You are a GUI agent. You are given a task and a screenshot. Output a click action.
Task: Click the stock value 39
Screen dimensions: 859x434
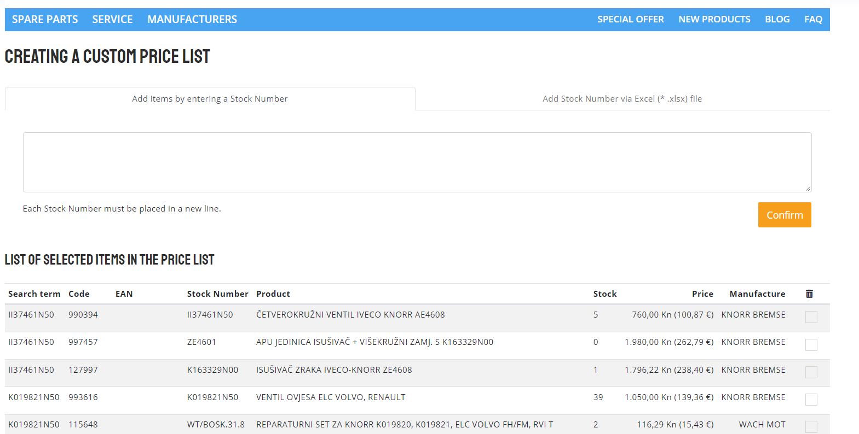click(x=598, y=397)
